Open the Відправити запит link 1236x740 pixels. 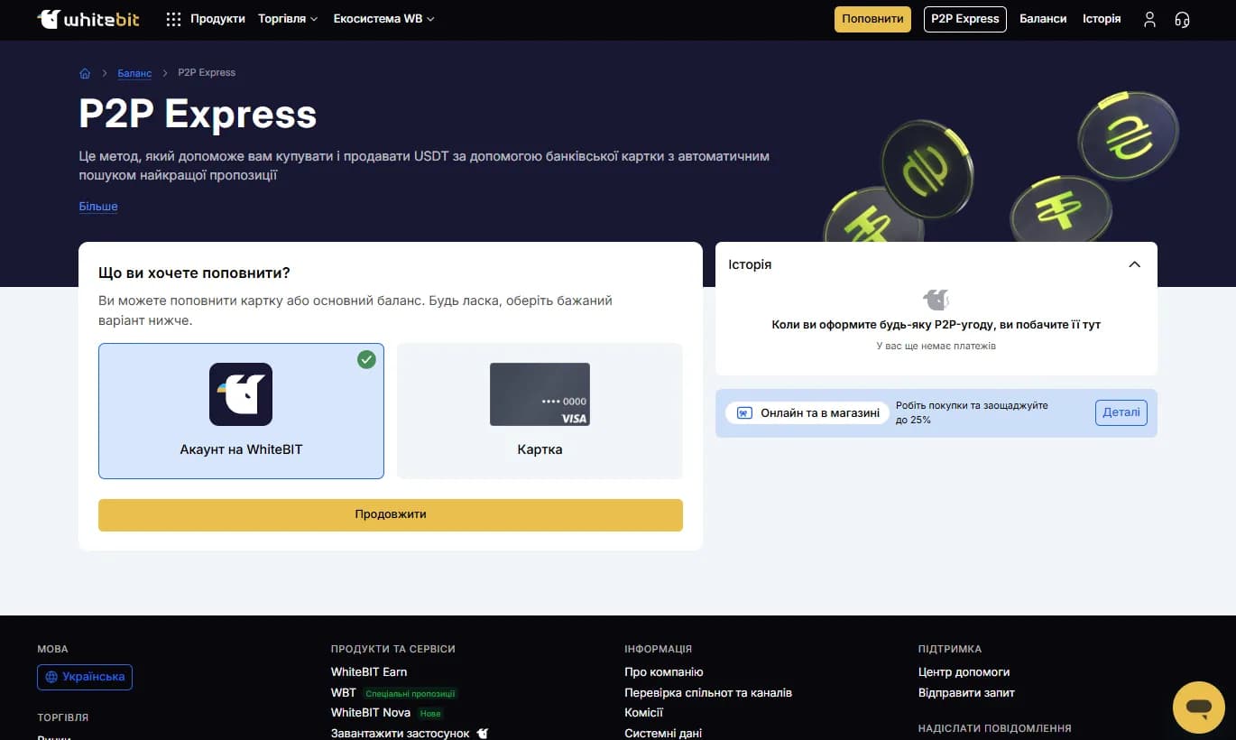[x=966, y=693]
